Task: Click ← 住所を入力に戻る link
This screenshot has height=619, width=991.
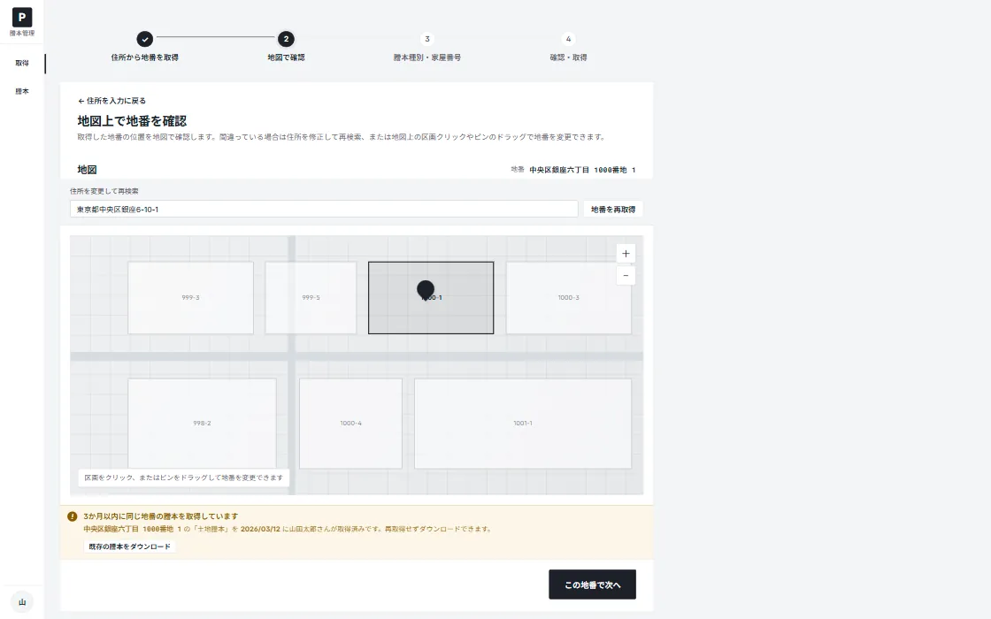Action: click(111, 101)
